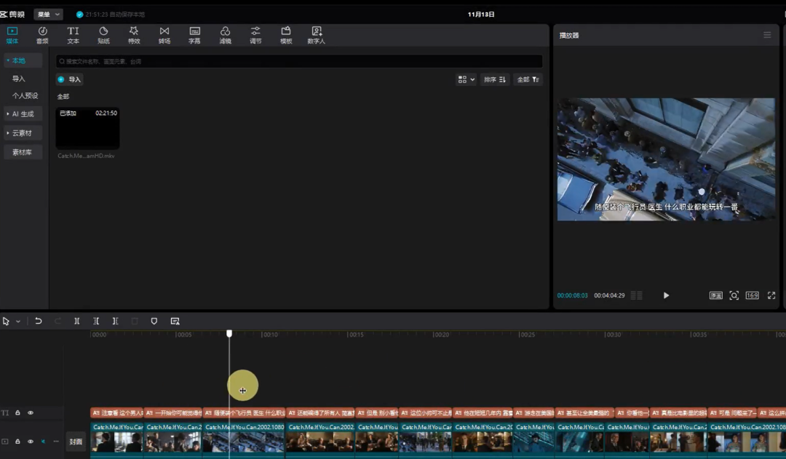The height and width of the screenshot is (459, 786).
Task: Click the 00:10 mark on timeline ruler
Action: pyautogui.click(x=270, y=334)
